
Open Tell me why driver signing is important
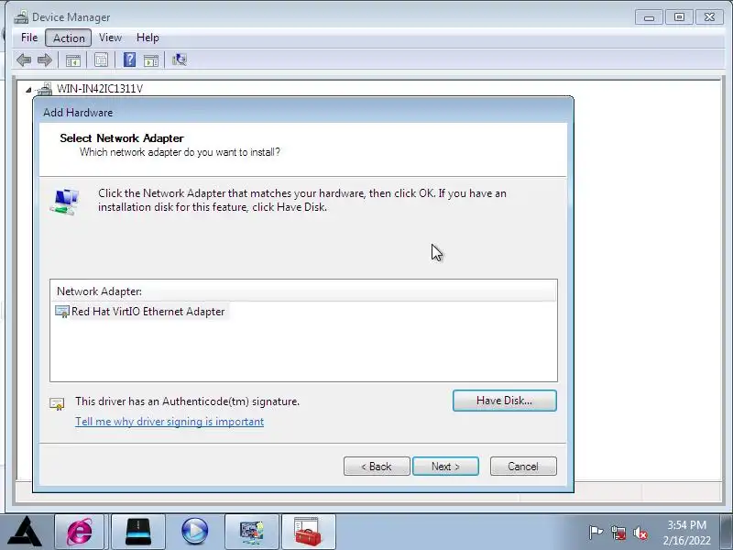pyautogui.click(x=170, y=422)
